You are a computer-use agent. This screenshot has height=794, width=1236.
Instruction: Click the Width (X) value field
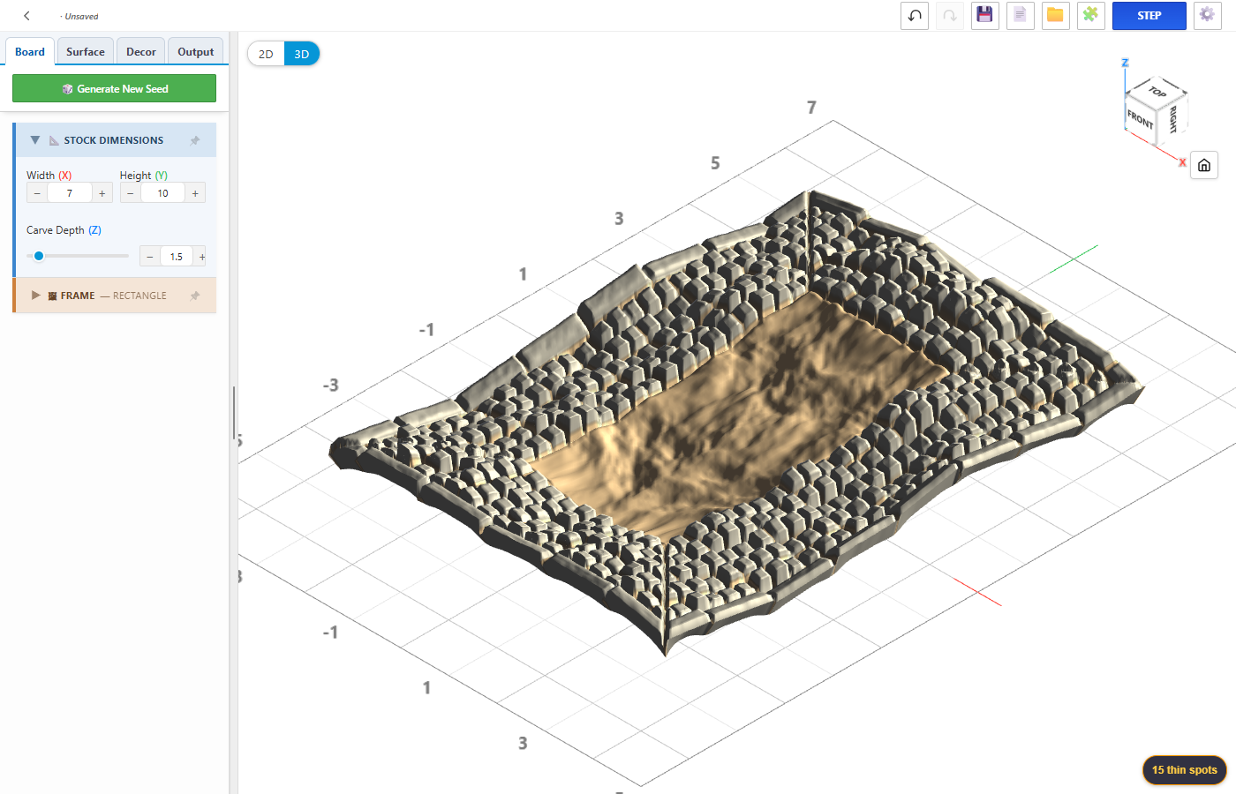point(70,193)
